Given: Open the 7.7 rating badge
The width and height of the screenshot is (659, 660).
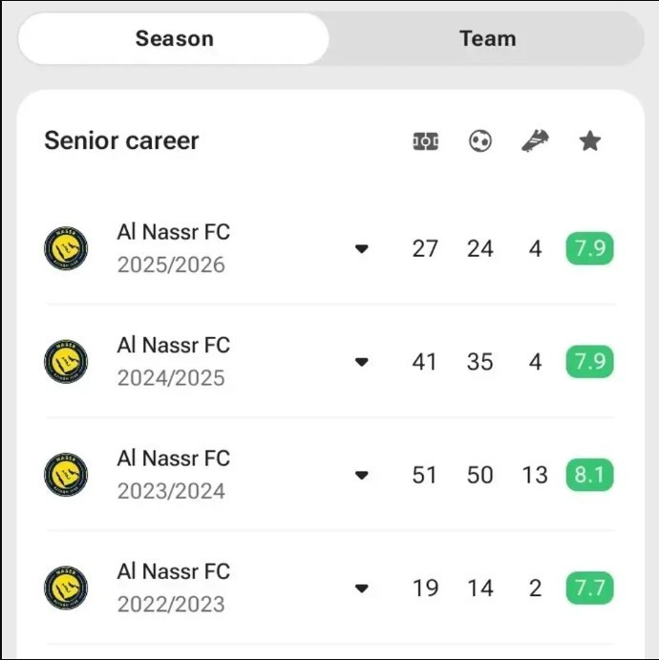Looking at the screenshot, I should point(589,588).
